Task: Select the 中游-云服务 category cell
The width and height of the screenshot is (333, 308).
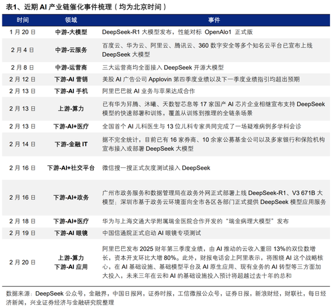Action: [71, 50]
